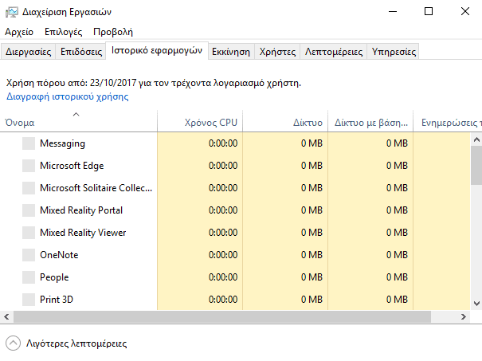Screen dimensions: 482x361
Task: Select the Ιστορικό εφαρμογών tab
Action: [157, 50]
